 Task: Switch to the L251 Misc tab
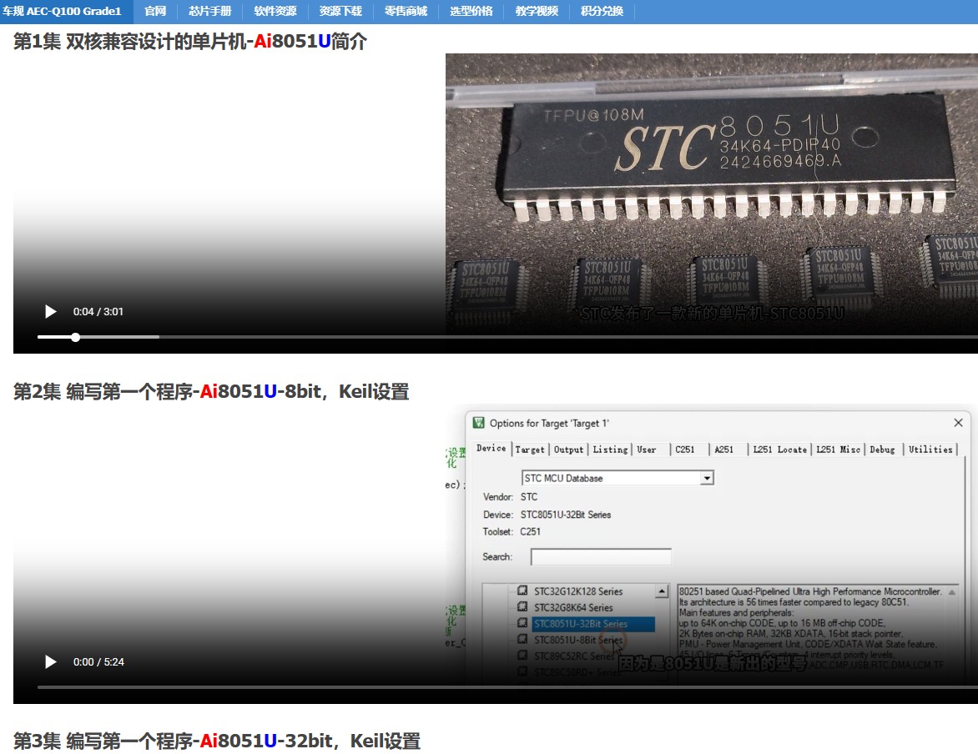pos(838,450)
